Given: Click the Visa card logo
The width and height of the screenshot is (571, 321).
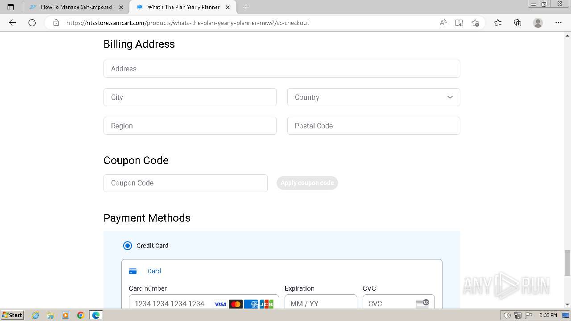Looking at the screenshot, I should pyautogui.click(x=220, y=304).
